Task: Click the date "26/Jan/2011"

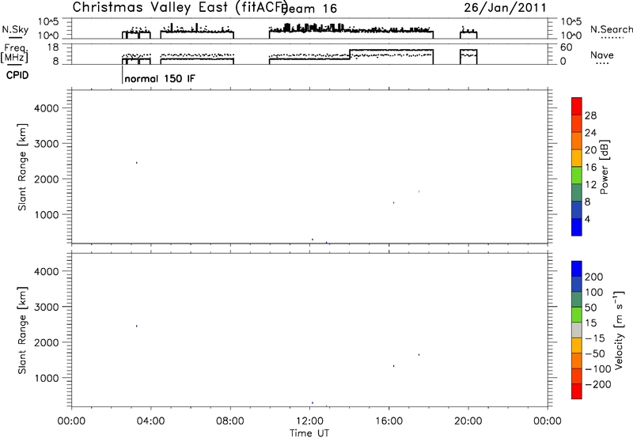Action: pyautogui.click(x=505, y=8)
